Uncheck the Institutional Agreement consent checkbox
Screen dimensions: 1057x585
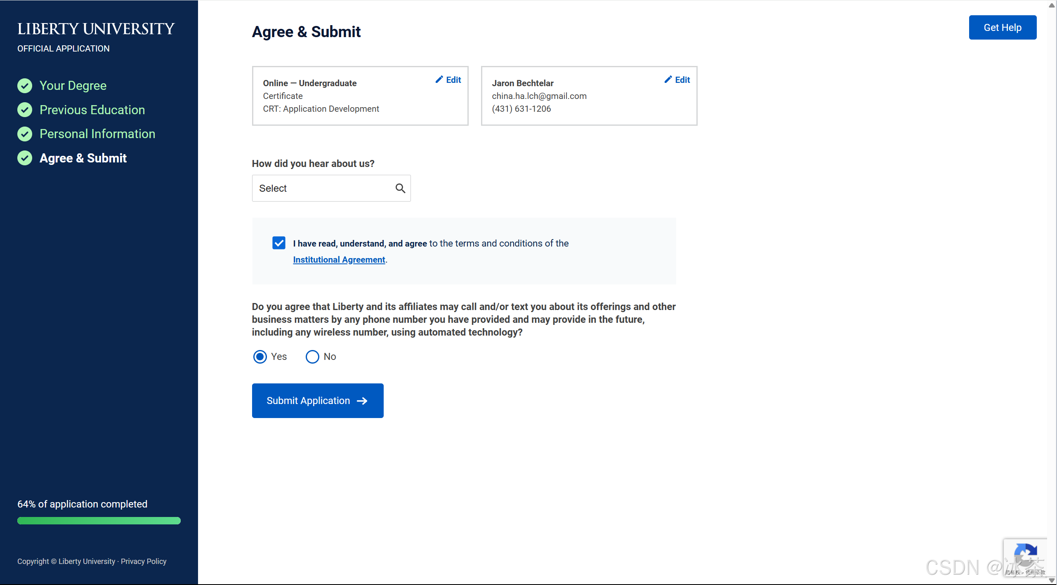click(279, 243)
